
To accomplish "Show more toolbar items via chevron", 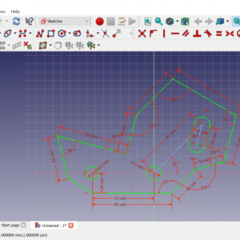I will tap(132, 33).
